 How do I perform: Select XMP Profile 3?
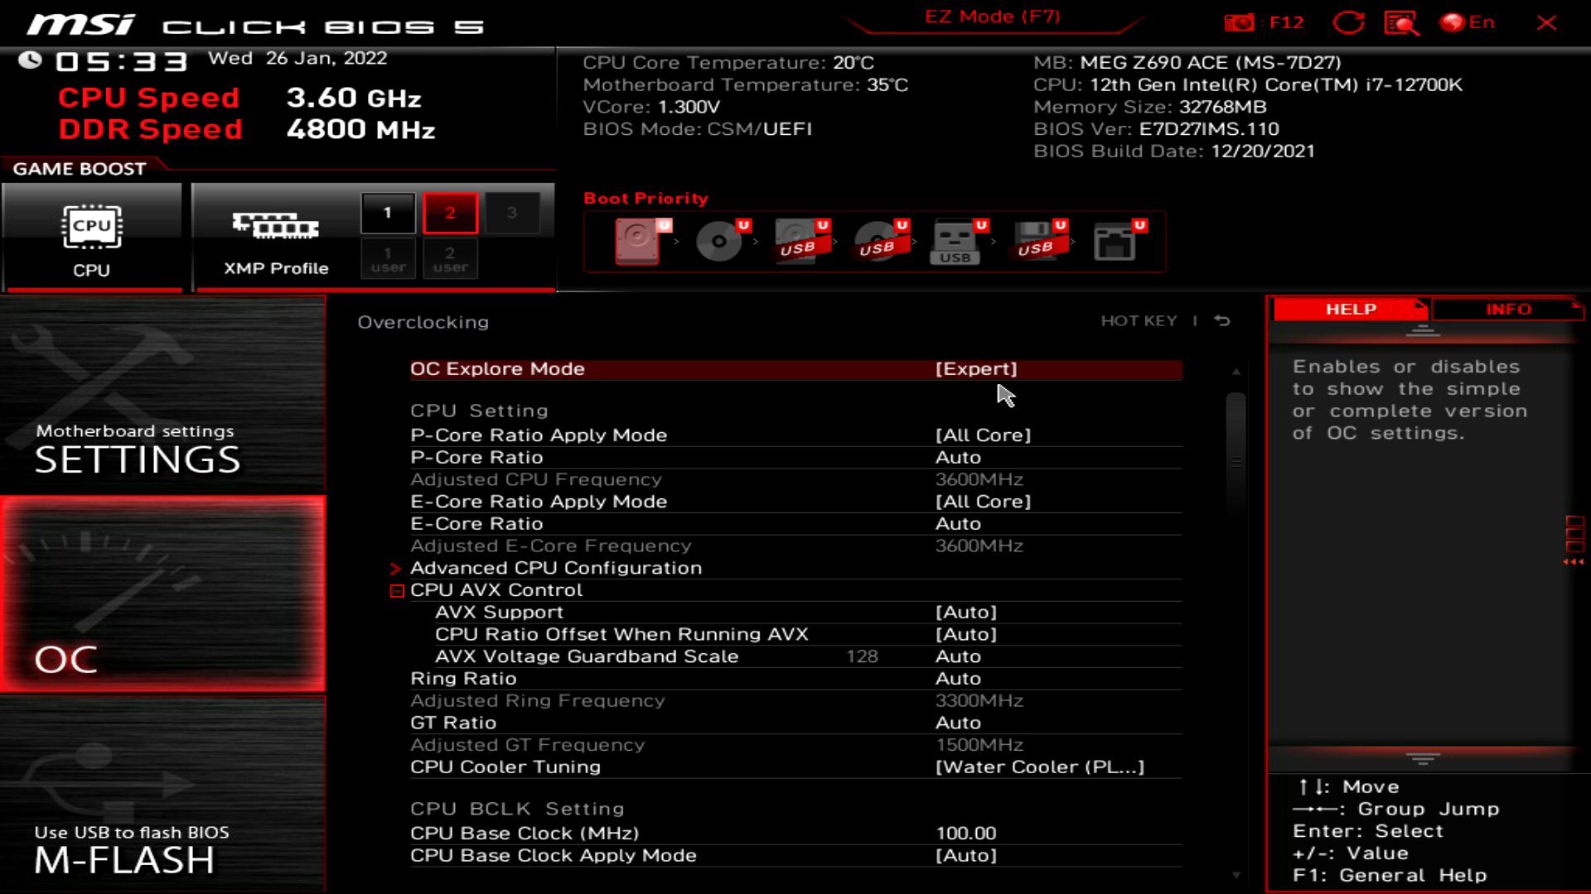(513, 212)
